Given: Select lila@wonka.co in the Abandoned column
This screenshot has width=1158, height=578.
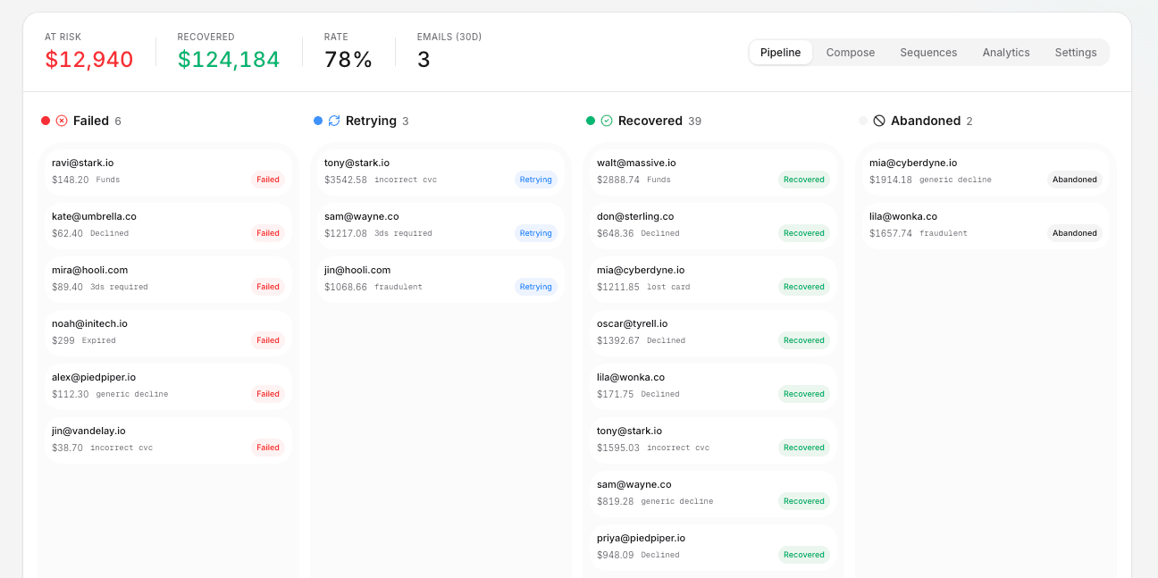Looking at the screenshot, I should pos(986,225).
